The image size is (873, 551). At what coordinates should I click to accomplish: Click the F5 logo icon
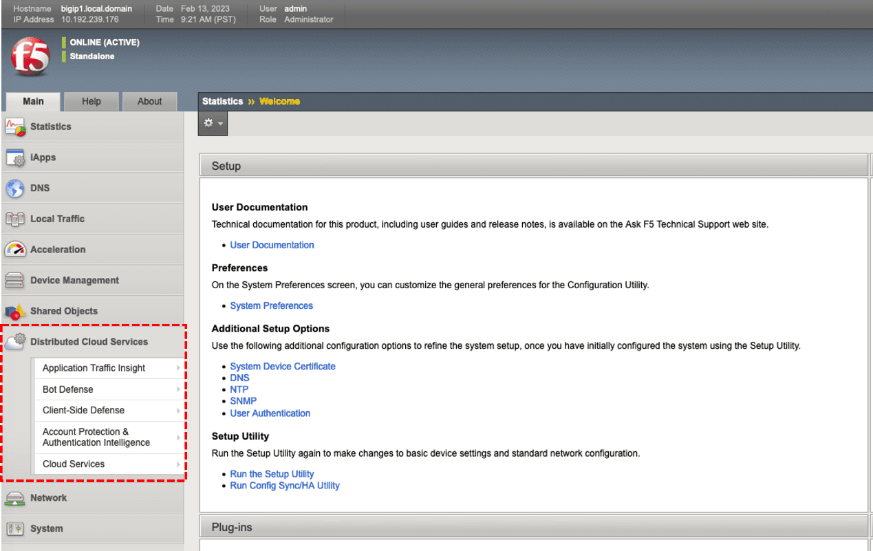pyautogui.click(x=30, y=56)
